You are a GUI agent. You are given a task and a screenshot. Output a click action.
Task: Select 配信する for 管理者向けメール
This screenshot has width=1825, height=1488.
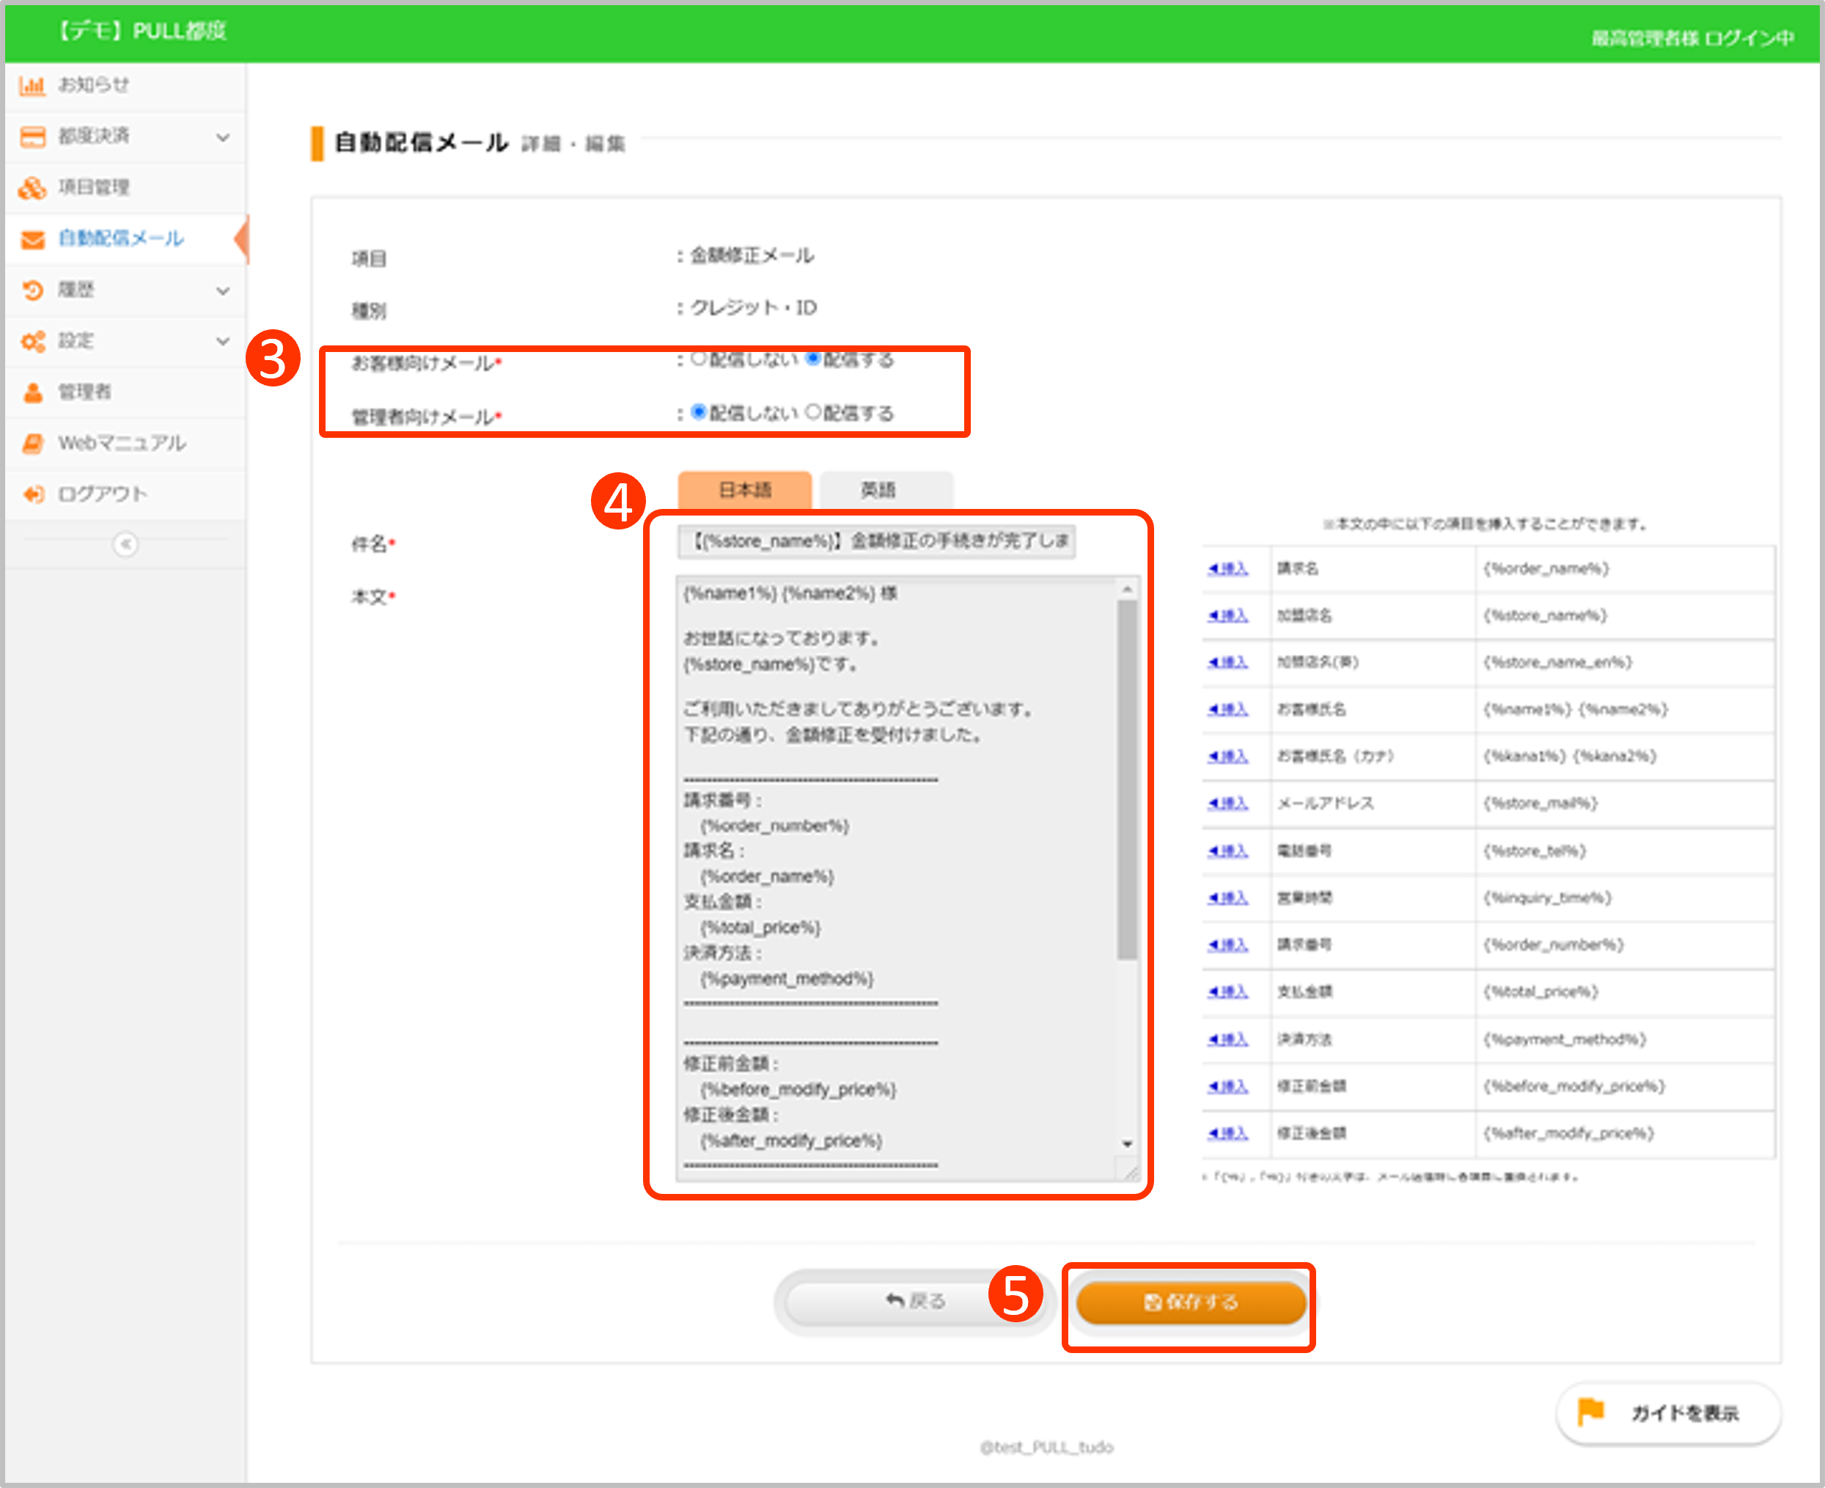pos(813,412)
